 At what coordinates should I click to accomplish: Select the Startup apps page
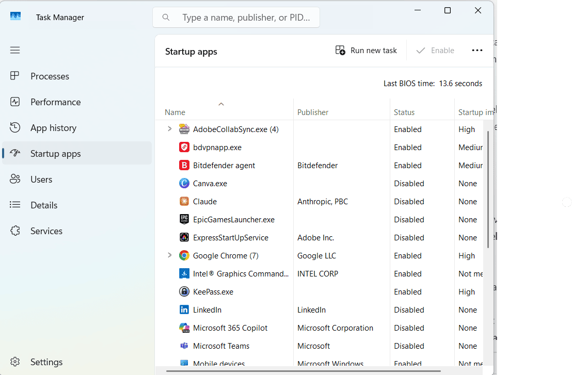click(76, 153)
